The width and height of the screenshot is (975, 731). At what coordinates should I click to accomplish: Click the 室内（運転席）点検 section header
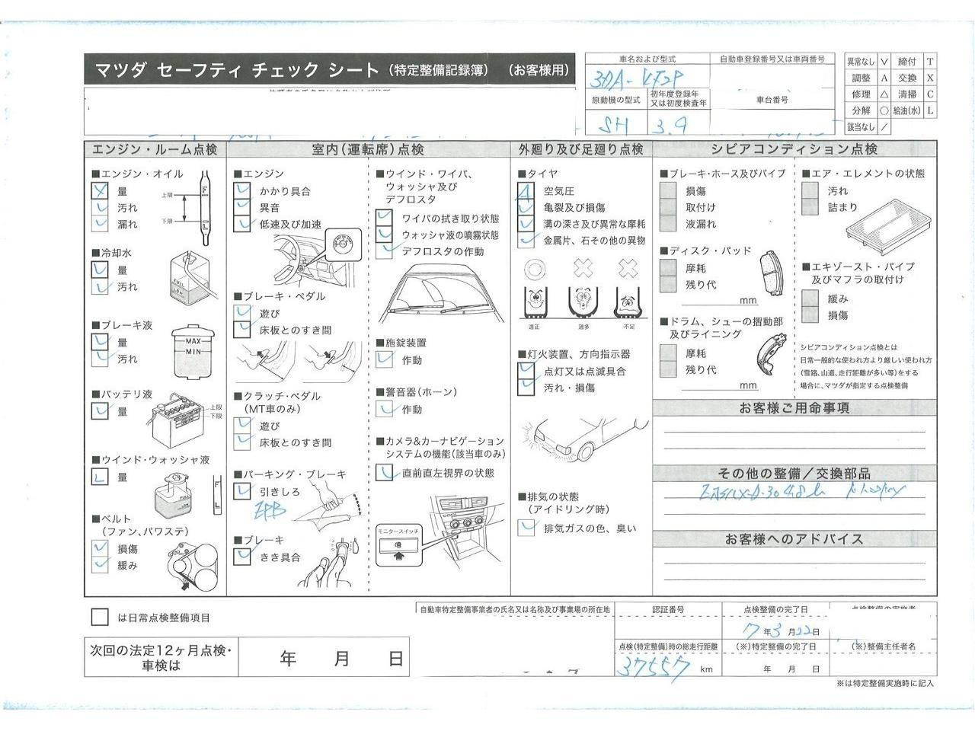tap(368, 149)
